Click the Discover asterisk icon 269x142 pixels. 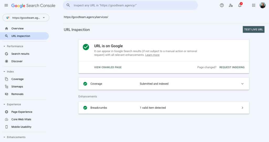click(7, 61)
